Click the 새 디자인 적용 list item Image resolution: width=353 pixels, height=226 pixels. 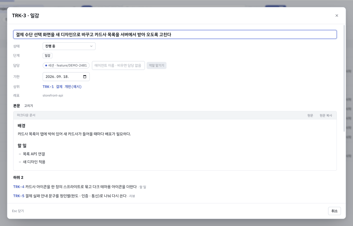click(34, 162)
